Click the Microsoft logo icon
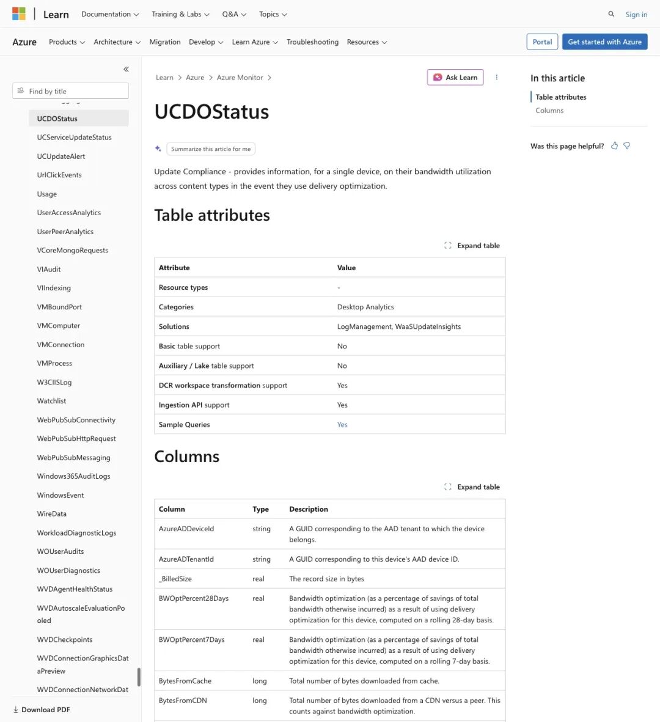The width and height of the screenshot is (660, 722). [x=19, y=14]
